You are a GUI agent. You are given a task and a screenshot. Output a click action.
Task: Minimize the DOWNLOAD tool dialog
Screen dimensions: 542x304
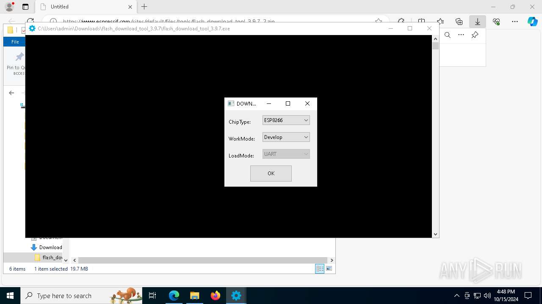point(269,103)
